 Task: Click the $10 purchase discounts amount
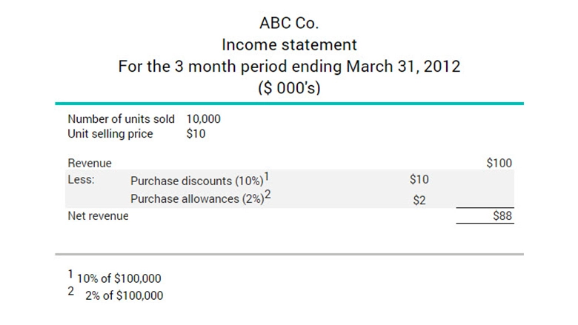[419, 180]
